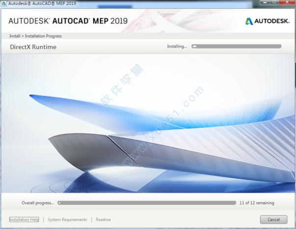Minimize the installer window
296x229 pixels.
pos(265,2)
